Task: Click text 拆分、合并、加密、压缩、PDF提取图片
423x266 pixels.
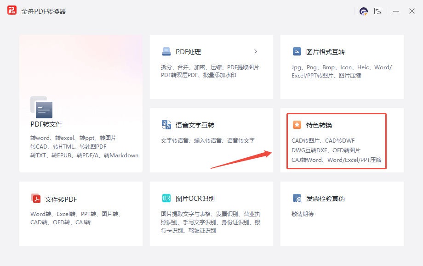Action: (x=210, y=67)
